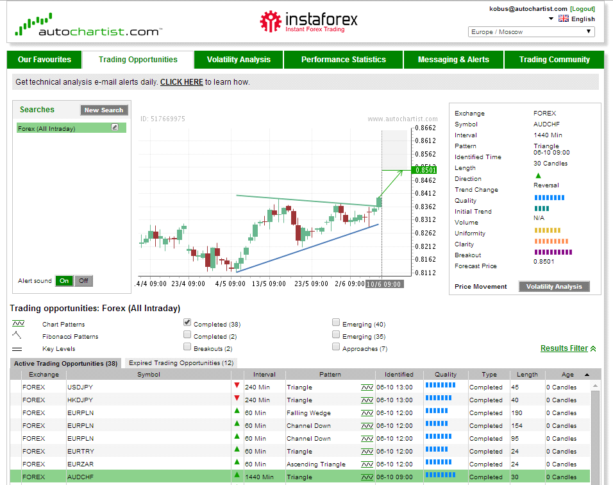613x485 pixels.
Task: Turn alert sound Off
Action: pyautogui.click(x=83, y=281)
